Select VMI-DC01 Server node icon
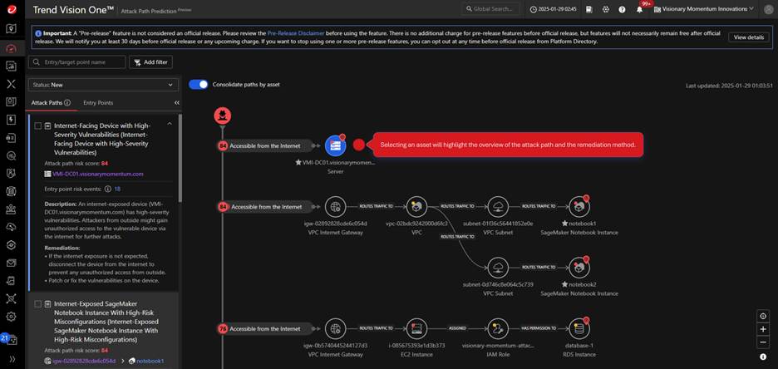This screenshot has width=778, height=369. (335, 145)
